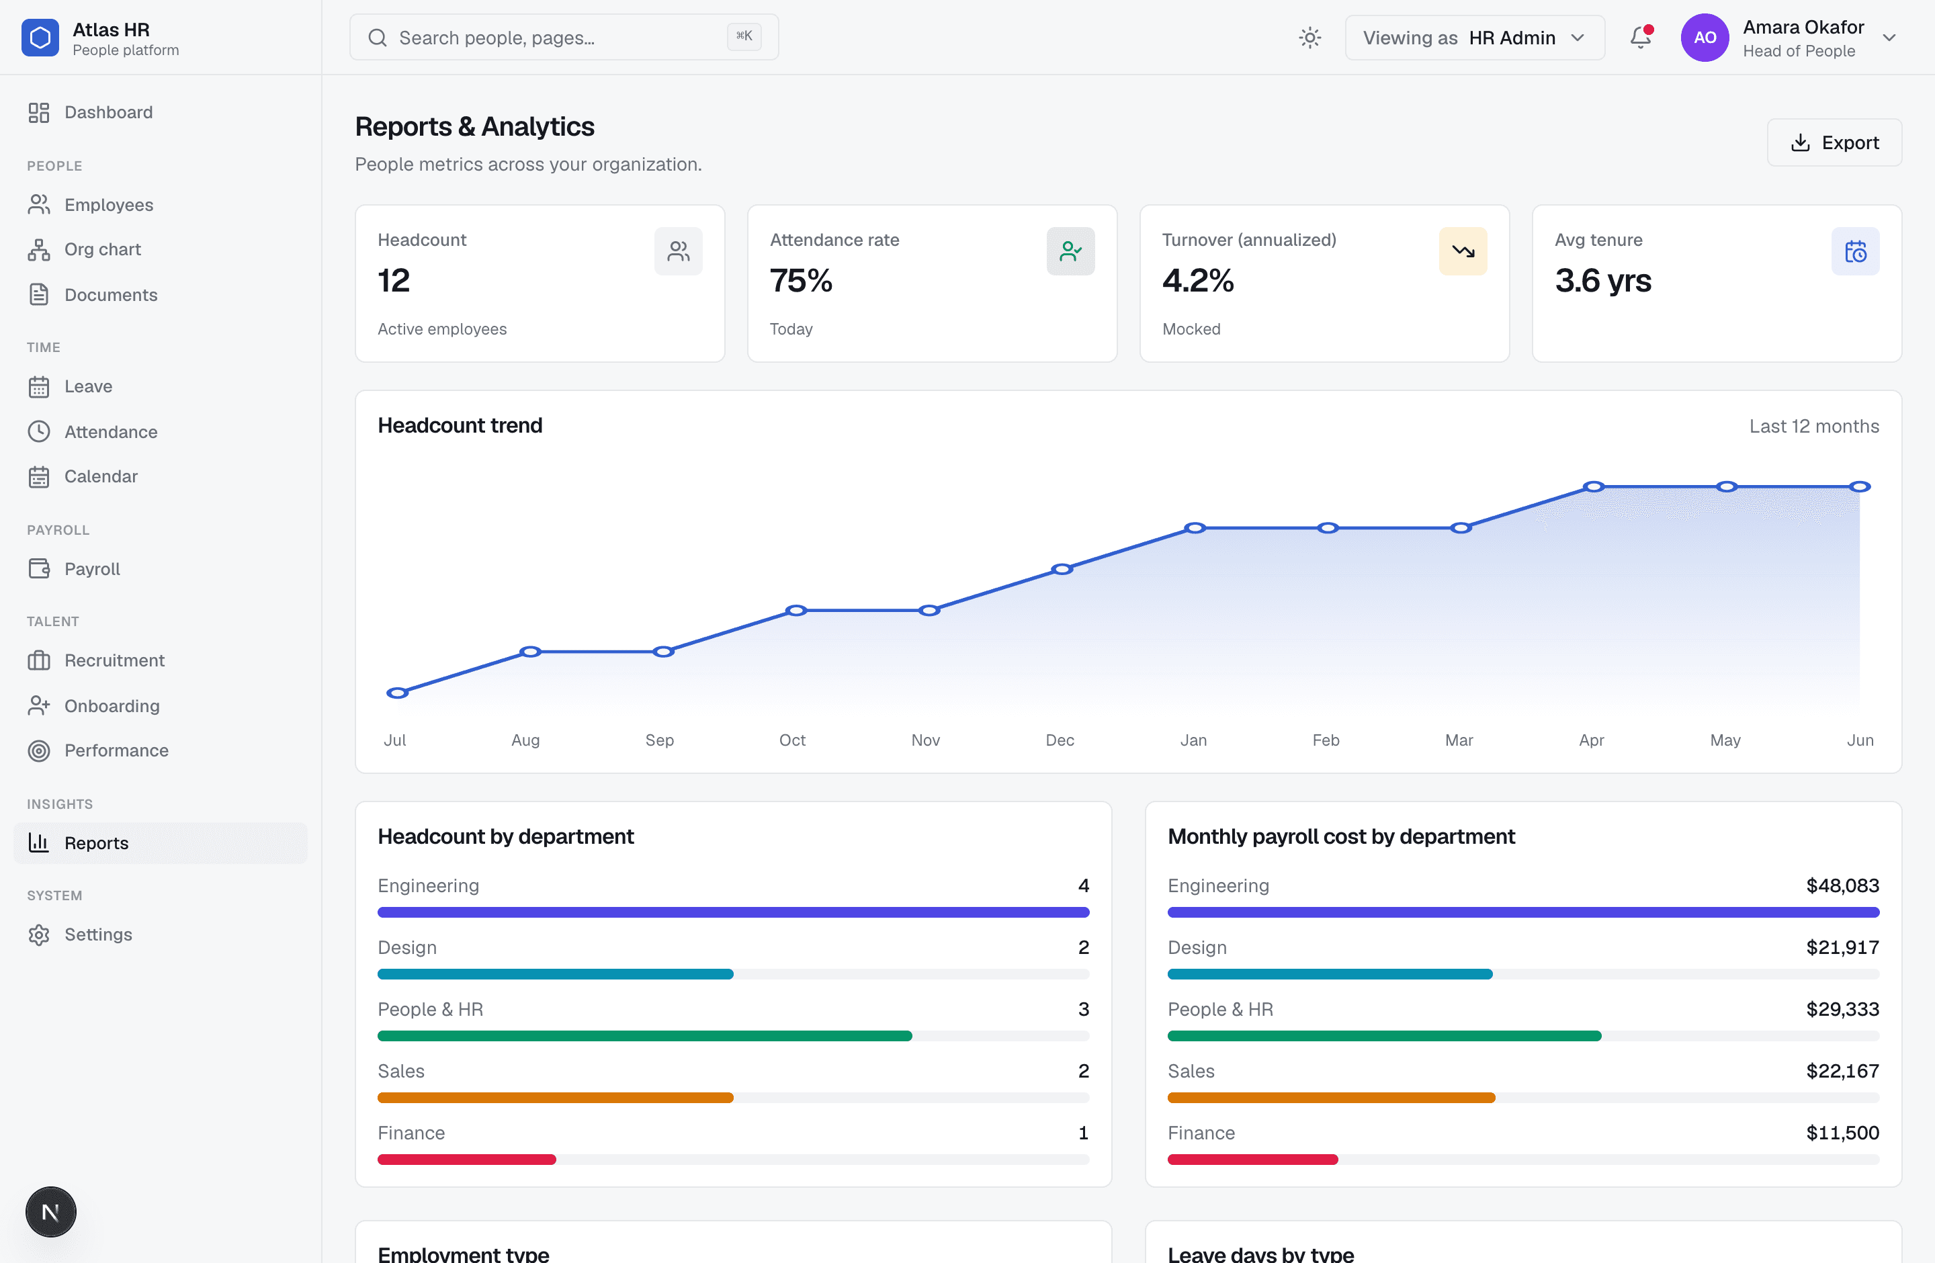Screen dimensions: 1935x1263
Task: Click the search magnifier icon
Action: (x=377, y=38)
